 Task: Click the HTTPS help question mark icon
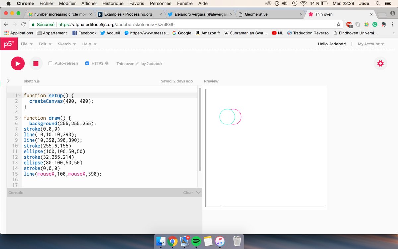pyautogui.click(x=107, y=63)
